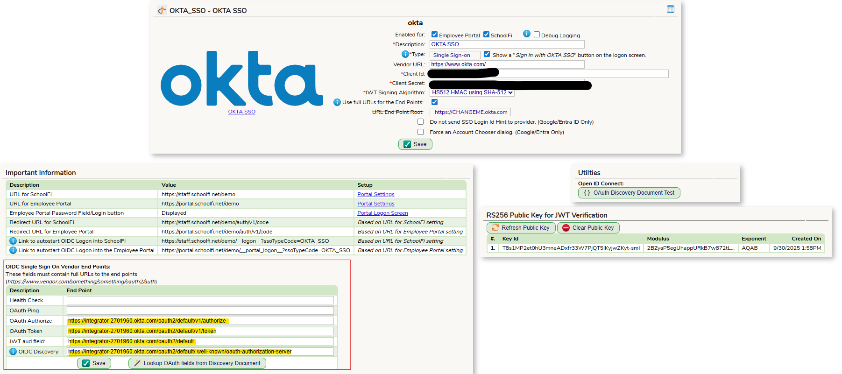The width and height of the screenshot is (842, 374).
Task: Toggle SchoolFi enabled checkbox
Action: 486,35
